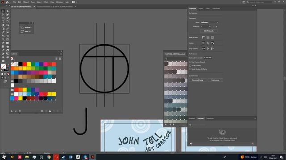
Task: Select the Column Graph tool
Action: pyautogui.click(x=8, y=43)
